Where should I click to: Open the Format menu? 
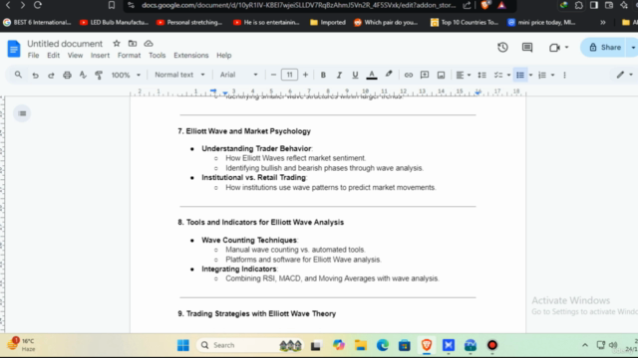(129, 56)
